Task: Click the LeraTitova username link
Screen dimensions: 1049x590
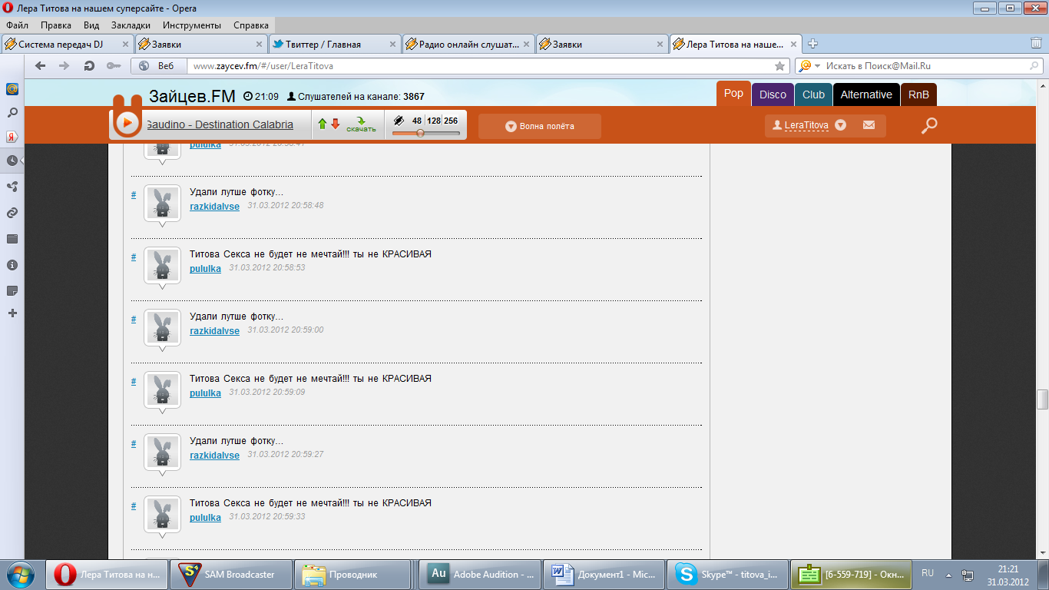Action: click(x=806, y=125)
